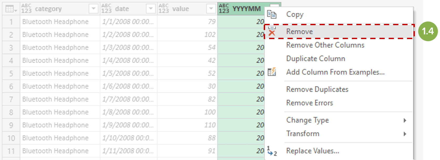Click the date column data type icon
Image resolution: width=440 pixels, height=160 pixels.
106,9
